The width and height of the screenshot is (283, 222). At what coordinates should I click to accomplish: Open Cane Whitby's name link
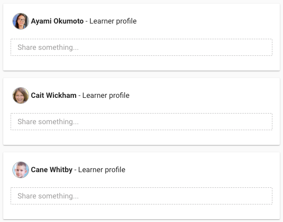click(x=52, y=170)
